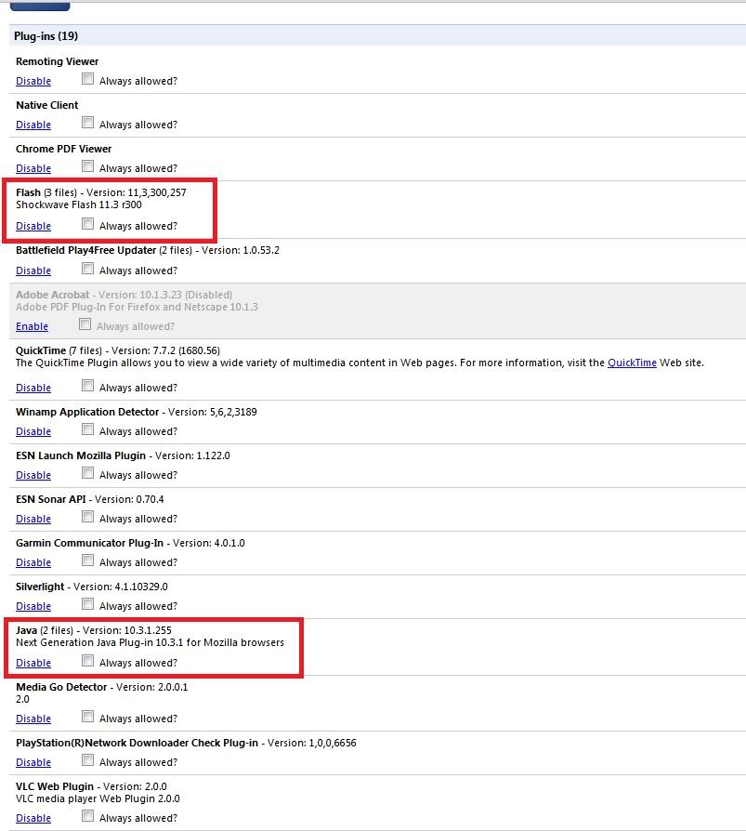Disable Winamp Application Detector

[x=33, y=431]
